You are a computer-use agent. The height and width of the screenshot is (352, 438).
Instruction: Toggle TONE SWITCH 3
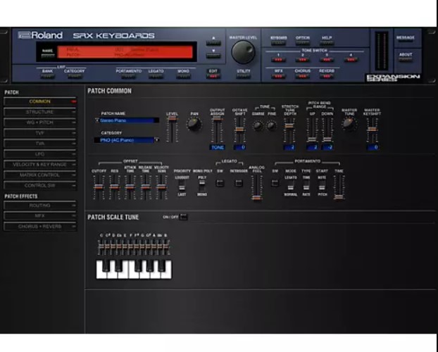coord(327,60)
